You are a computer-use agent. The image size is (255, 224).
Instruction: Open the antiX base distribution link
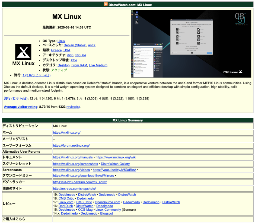pyautogui.click(x=92, y=45)
